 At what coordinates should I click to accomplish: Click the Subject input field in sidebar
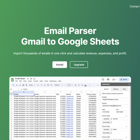point(115,100)
